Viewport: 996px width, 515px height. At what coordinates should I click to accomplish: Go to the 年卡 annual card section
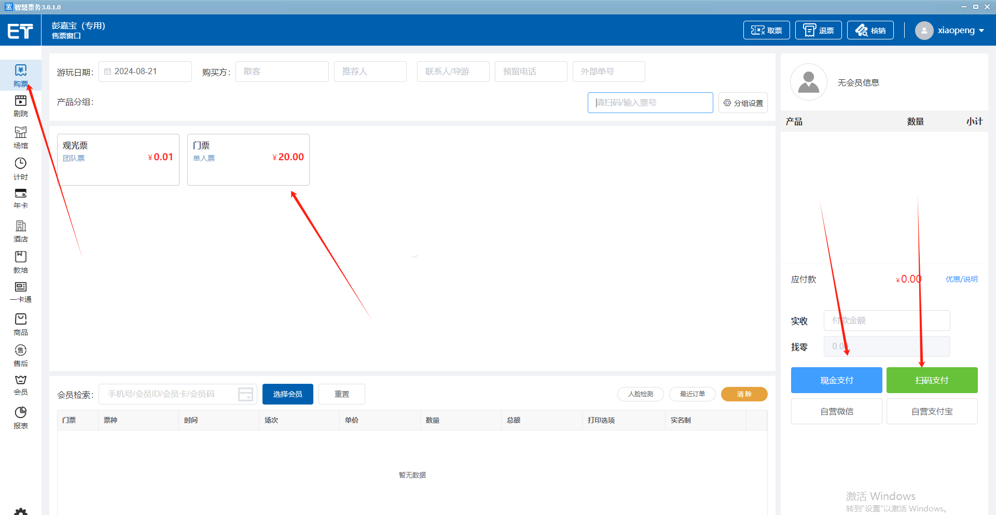(x=20, y=198)
